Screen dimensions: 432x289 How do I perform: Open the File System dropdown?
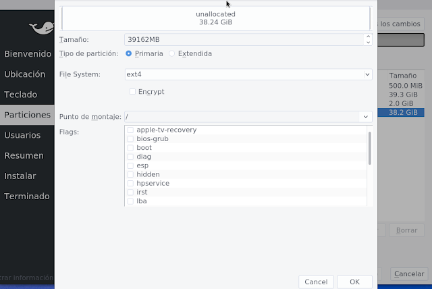click(248, 74)
